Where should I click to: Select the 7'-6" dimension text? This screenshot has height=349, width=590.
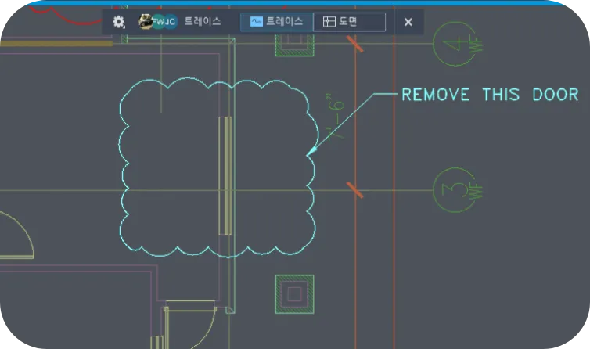tap(334, 117)
